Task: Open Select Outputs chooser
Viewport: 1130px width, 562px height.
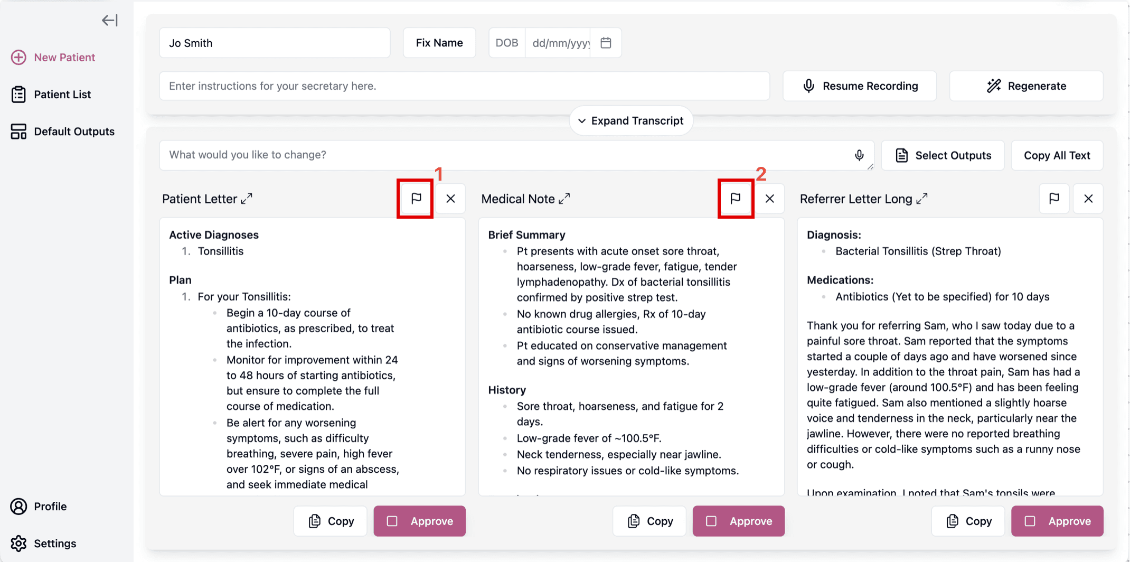Action: pyautogui.click(x=943, y=155)
